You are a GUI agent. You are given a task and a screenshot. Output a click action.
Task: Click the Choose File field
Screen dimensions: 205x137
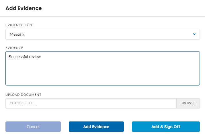point(91,103)
